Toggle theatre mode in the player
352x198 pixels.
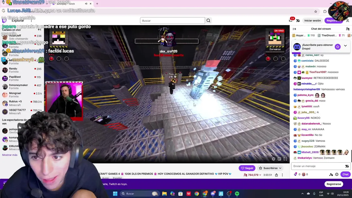pyautogui.click(x=279, y=159)
